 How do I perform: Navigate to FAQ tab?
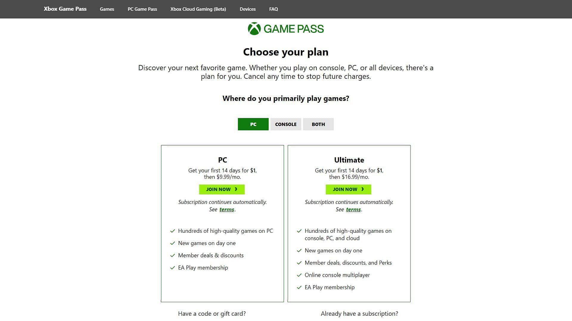pos(273,9)
